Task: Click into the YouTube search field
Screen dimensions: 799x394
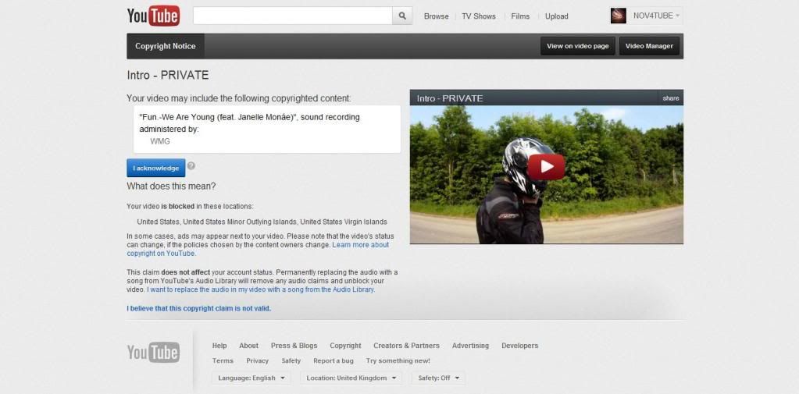Action: (292, 16)
